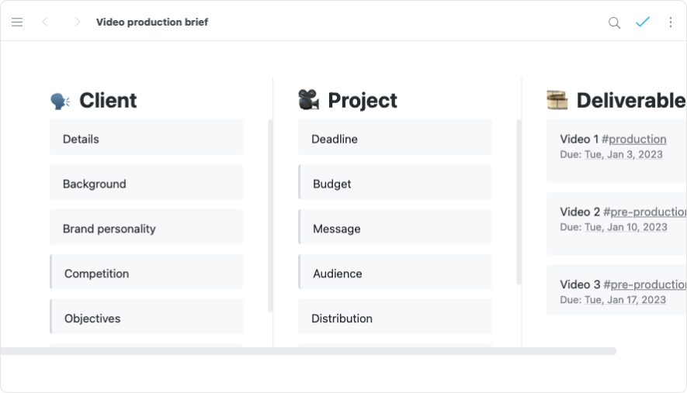687x393 pixels.
Task: Click the Deliverables box emoji
Action: click(557, 101)
